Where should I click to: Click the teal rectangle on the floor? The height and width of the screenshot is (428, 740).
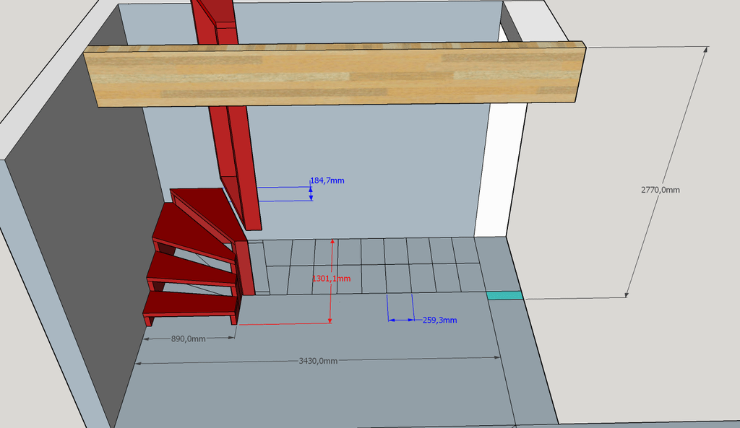point(504,295)
